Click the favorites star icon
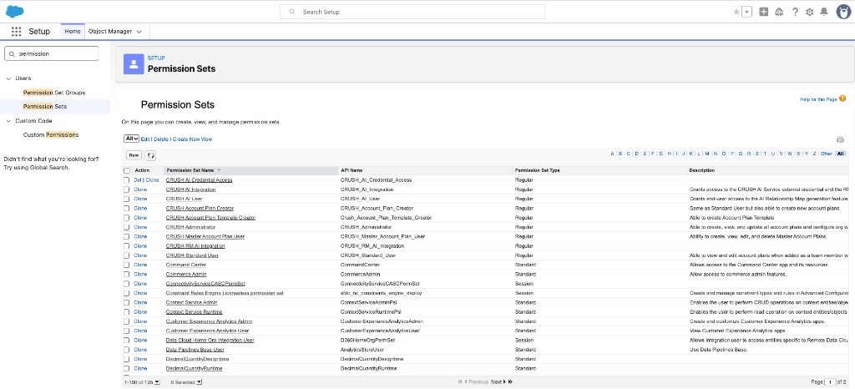The height and width of the screenshot is (389, 855). tap(736, 12)
